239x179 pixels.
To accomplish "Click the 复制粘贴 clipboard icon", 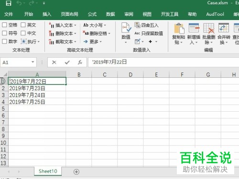I will pos(179,28).
